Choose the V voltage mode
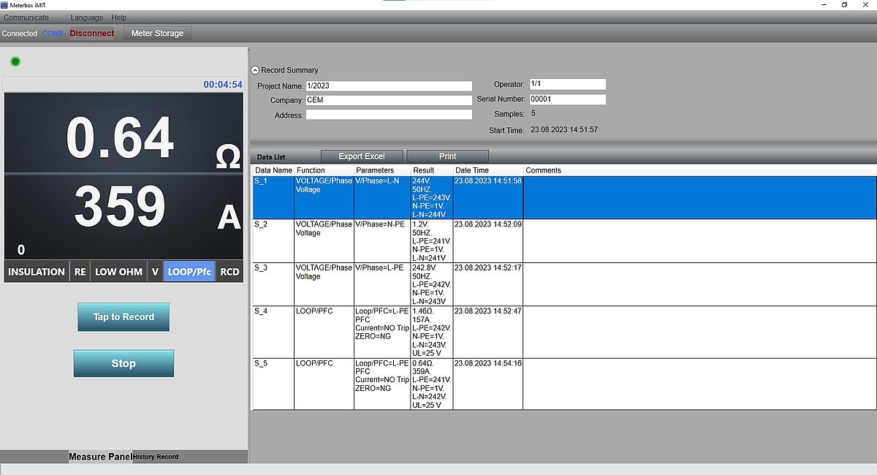Image resolution: width=877 pixels, height=475 pixels. click(x=155, y=272)
